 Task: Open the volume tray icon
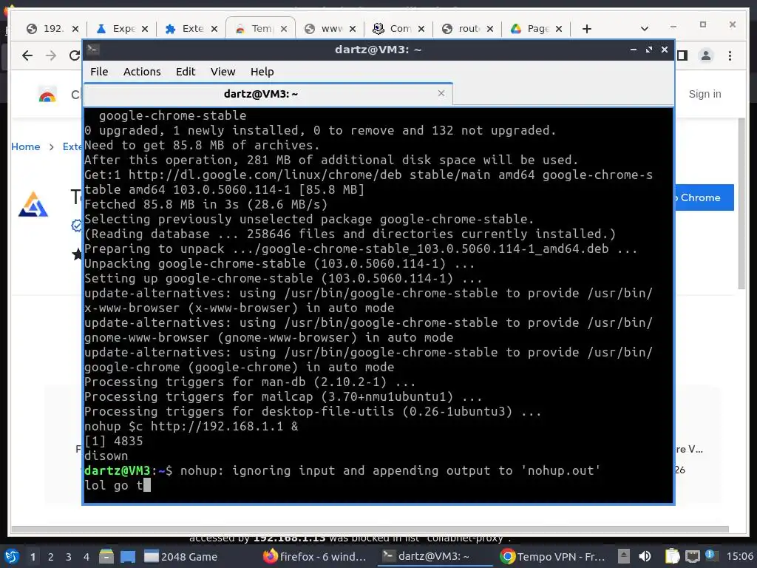point(645,556)
